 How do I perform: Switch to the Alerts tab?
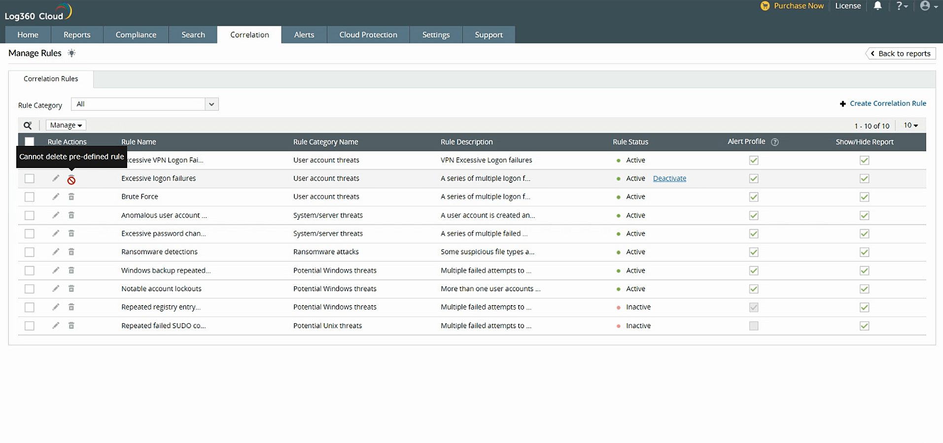pos(304,34)
